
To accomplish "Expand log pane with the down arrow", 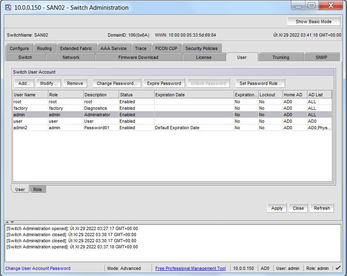I will 12,222.
